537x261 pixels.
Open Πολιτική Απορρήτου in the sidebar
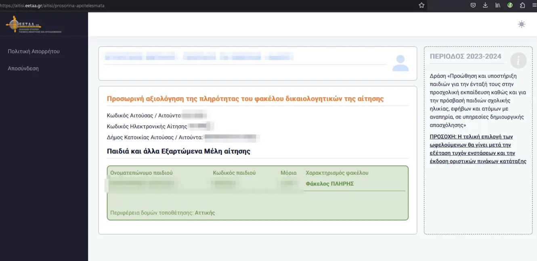(x=34, y=51)
